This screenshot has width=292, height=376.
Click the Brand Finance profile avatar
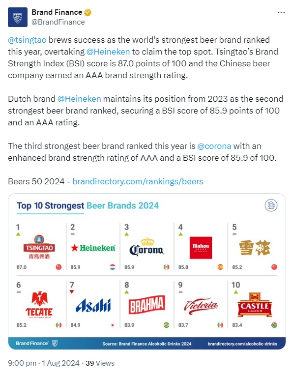click(18, 17)
